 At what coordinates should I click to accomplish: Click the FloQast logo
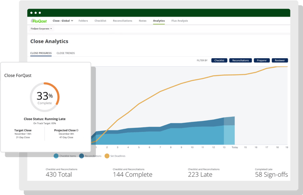tap(39, 21)
